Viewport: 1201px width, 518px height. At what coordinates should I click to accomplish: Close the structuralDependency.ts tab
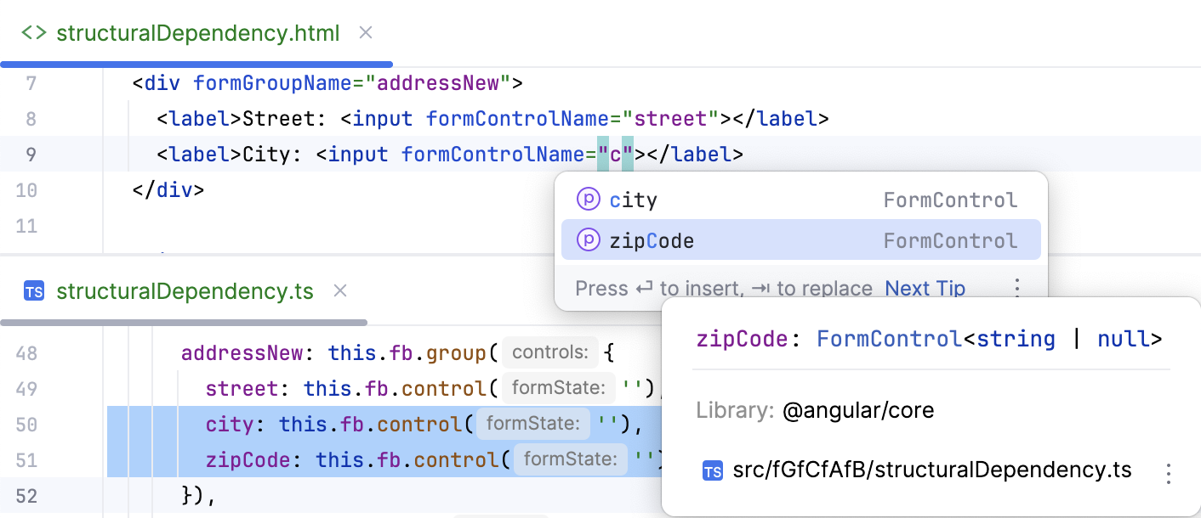tap(339, 291)
